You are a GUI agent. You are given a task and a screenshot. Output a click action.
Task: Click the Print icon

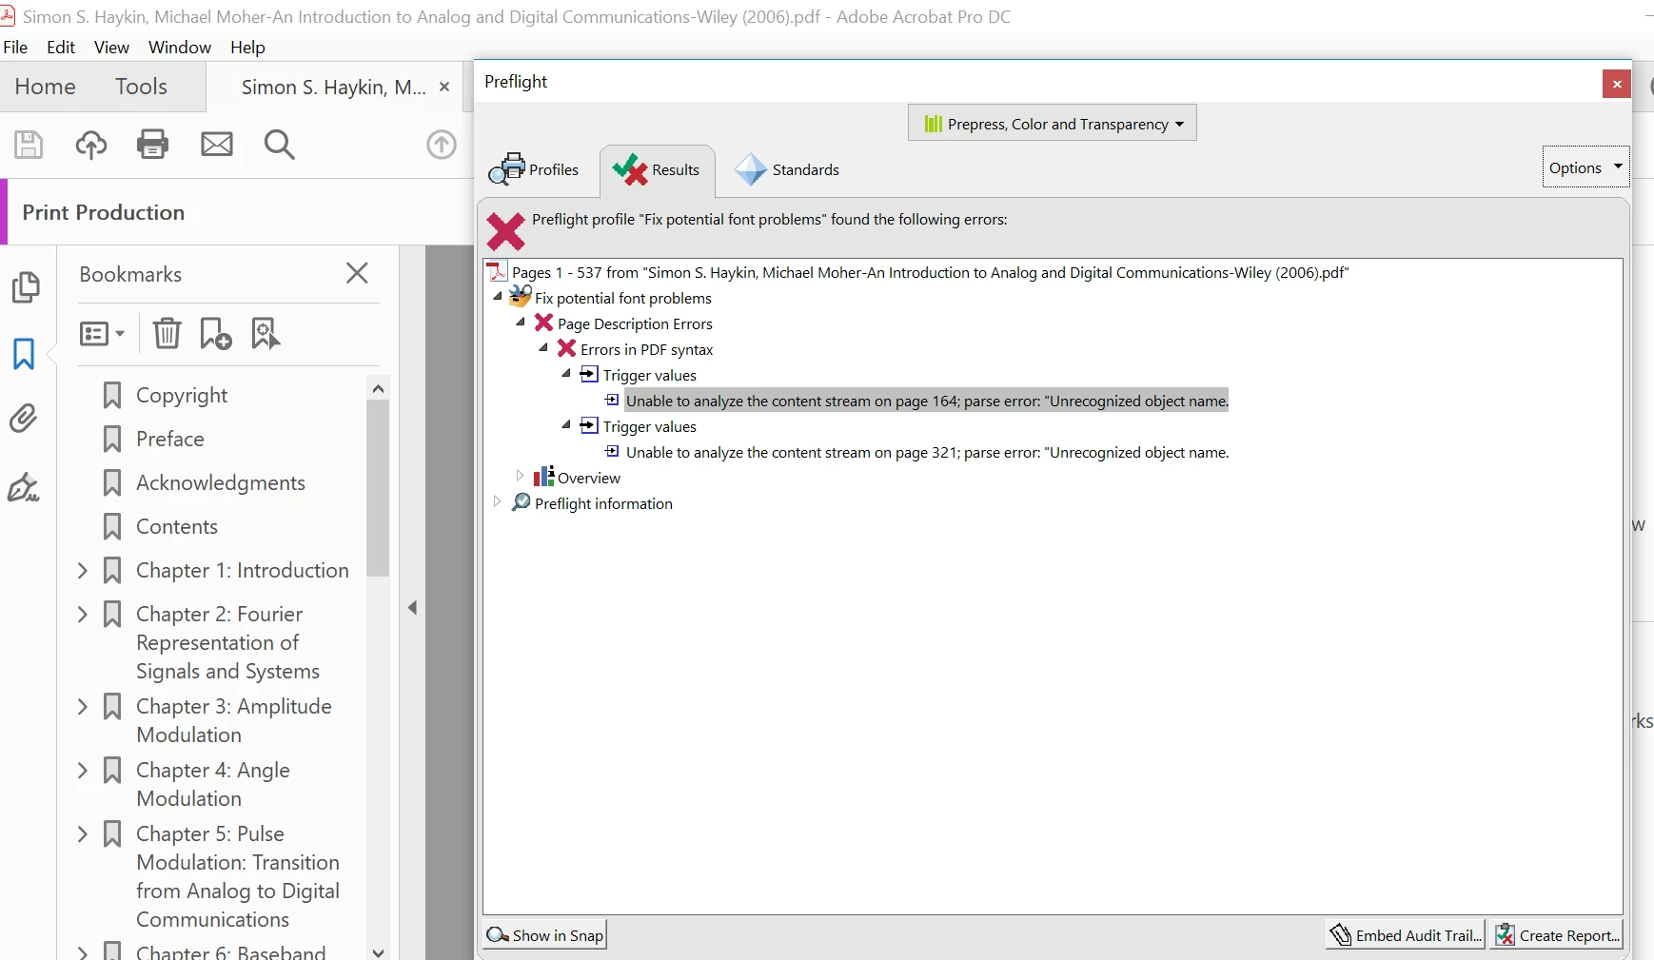tap(153, 144)
